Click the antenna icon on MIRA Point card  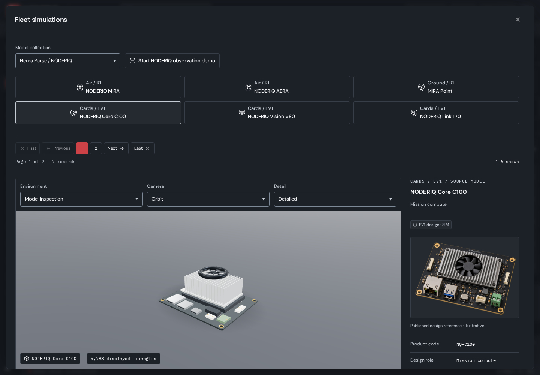421,87
